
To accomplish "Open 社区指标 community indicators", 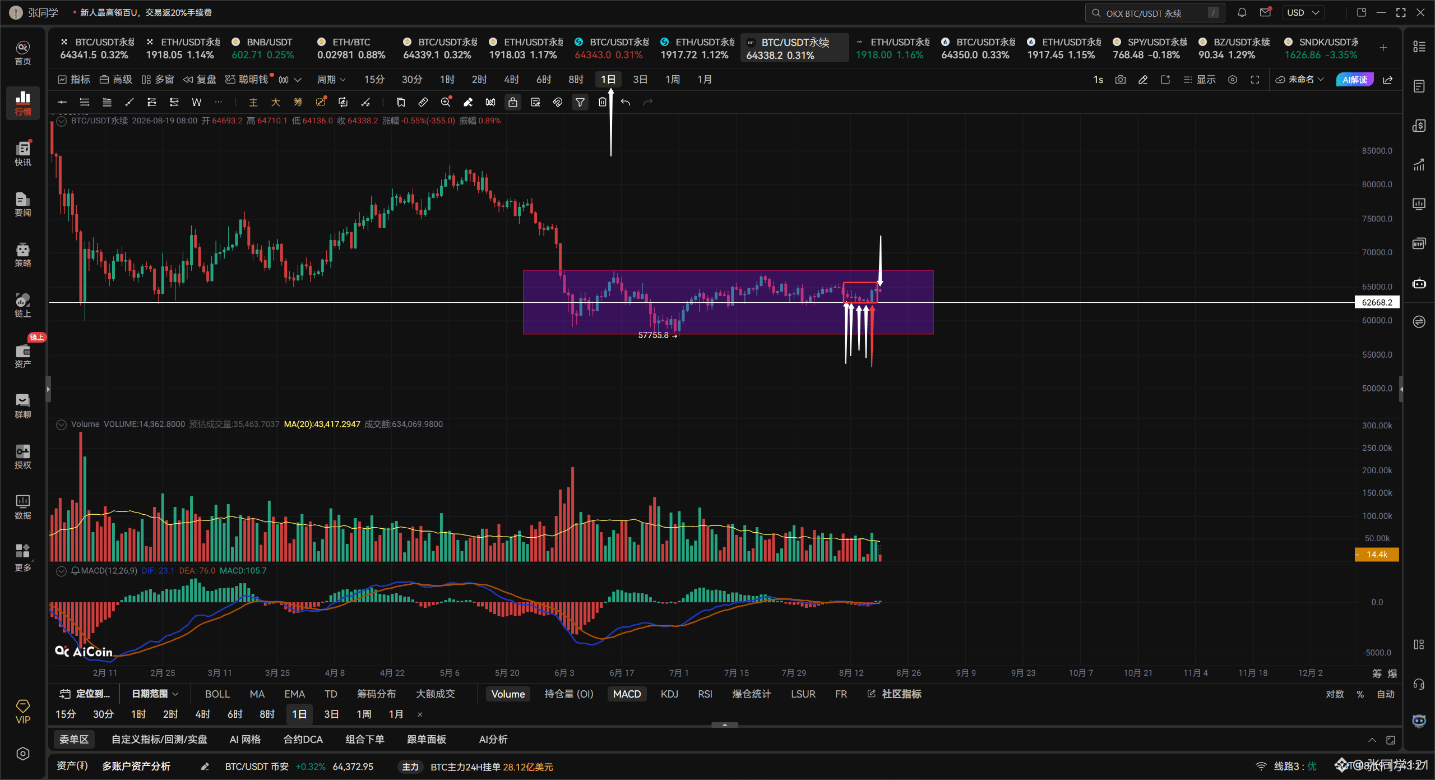I will pyautogui.click(x=895, y=694).
